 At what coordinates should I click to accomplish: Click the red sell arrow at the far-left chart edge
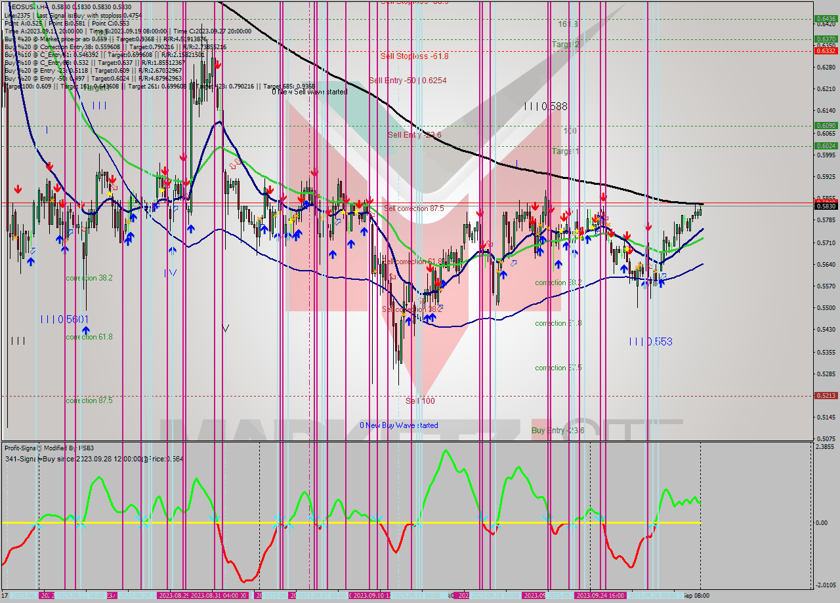click(x=18, y=189)
